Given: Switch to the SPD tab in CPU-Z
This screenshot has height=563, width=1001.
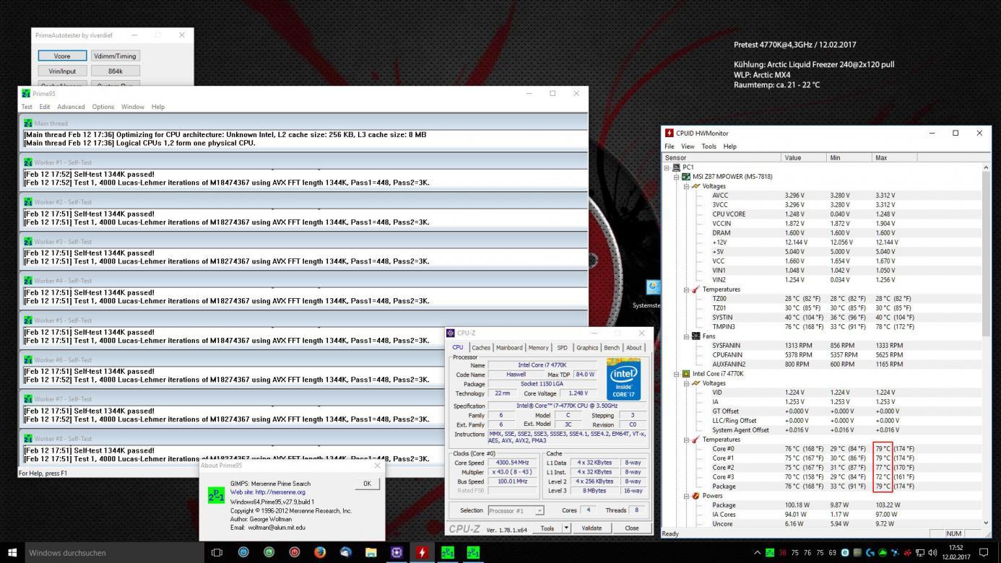Looking at the screenshot, I should 562,348.
